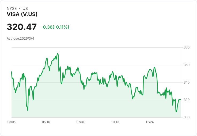The image size is (197, 136).
Task: Click the 07/31 date axis label
Action: 81,122
